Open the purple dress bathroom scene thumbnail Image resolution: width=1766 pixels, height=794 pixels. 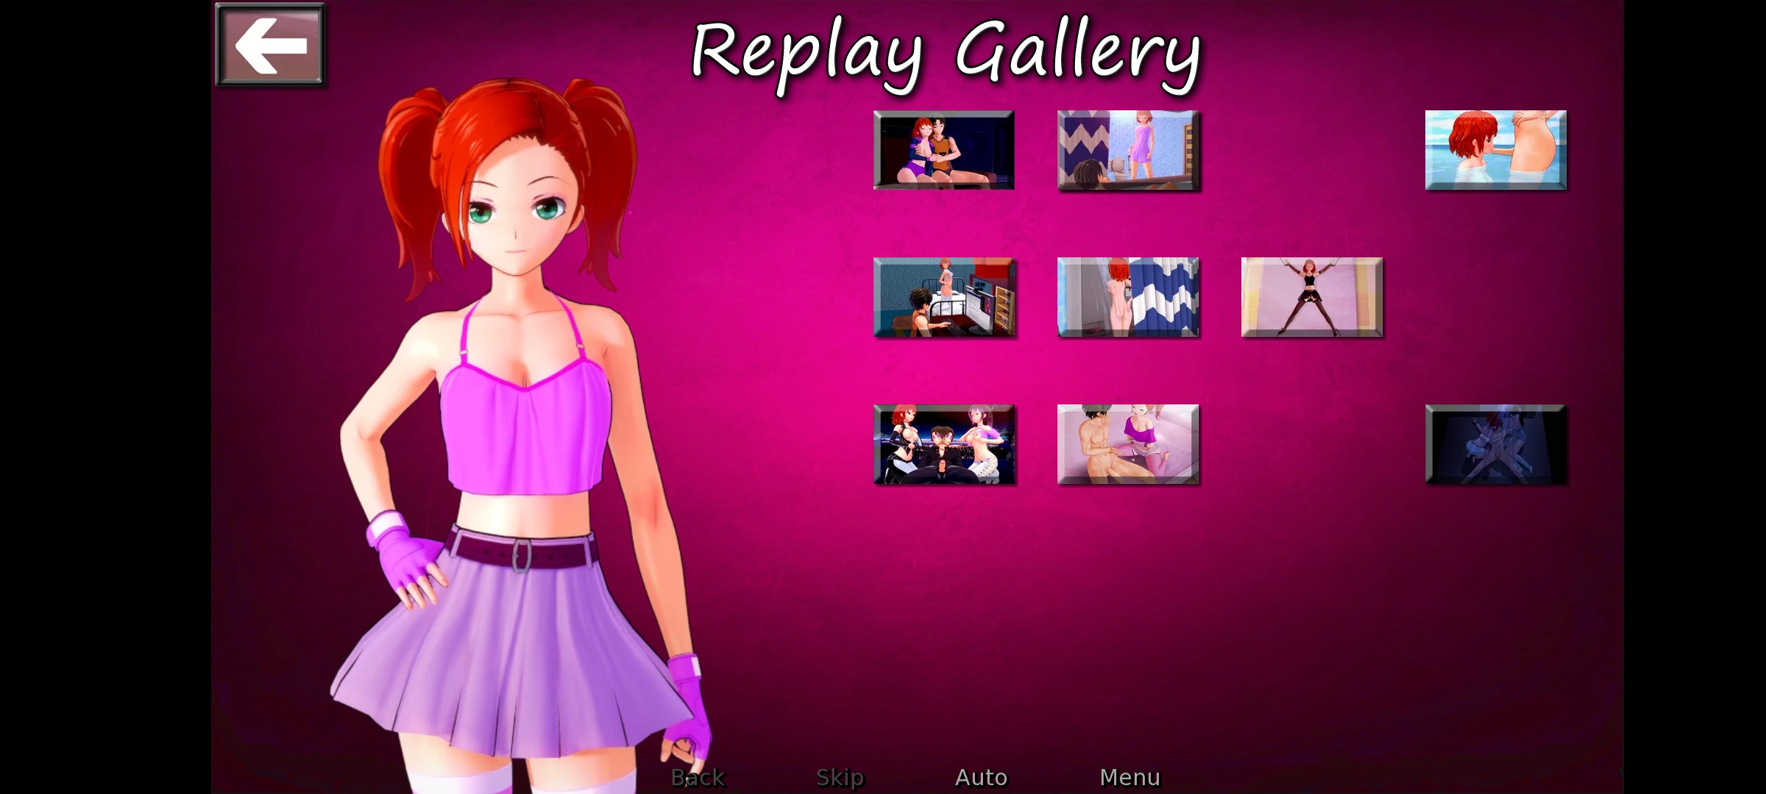(1128, 150)
